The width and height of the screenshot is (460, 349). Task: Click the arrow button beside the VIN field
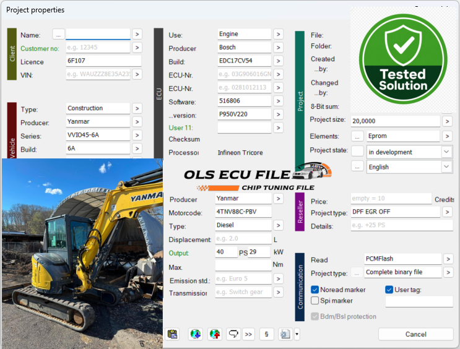point(137,74)
